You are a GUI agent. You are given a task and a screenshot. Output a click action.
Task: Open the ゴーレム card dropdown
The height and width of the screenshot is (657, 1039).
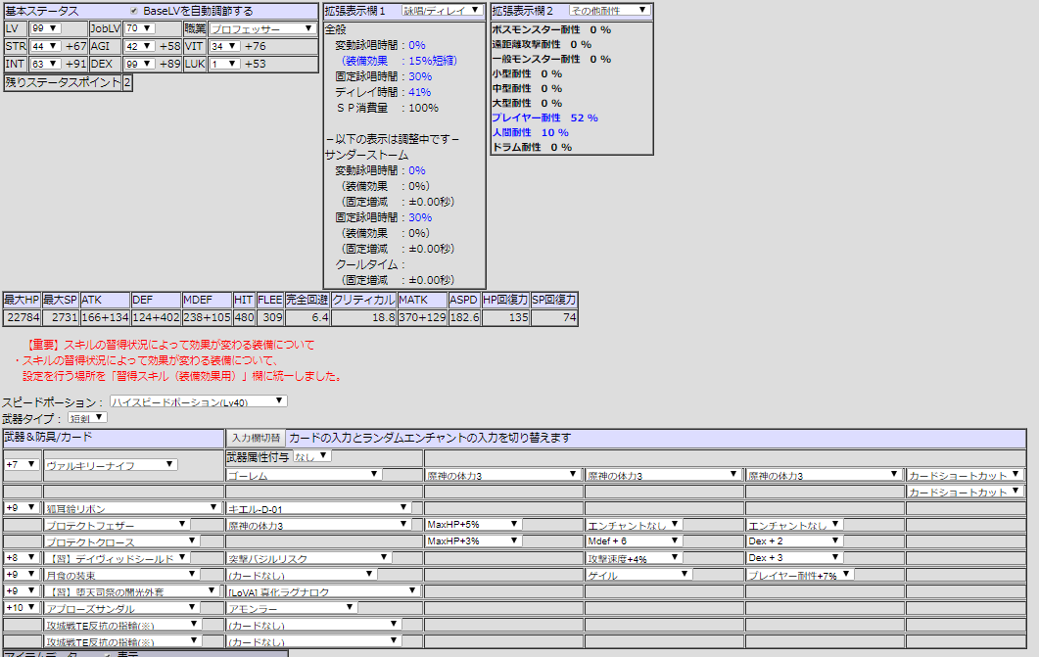pyautogui.click(x=303, y=475)
